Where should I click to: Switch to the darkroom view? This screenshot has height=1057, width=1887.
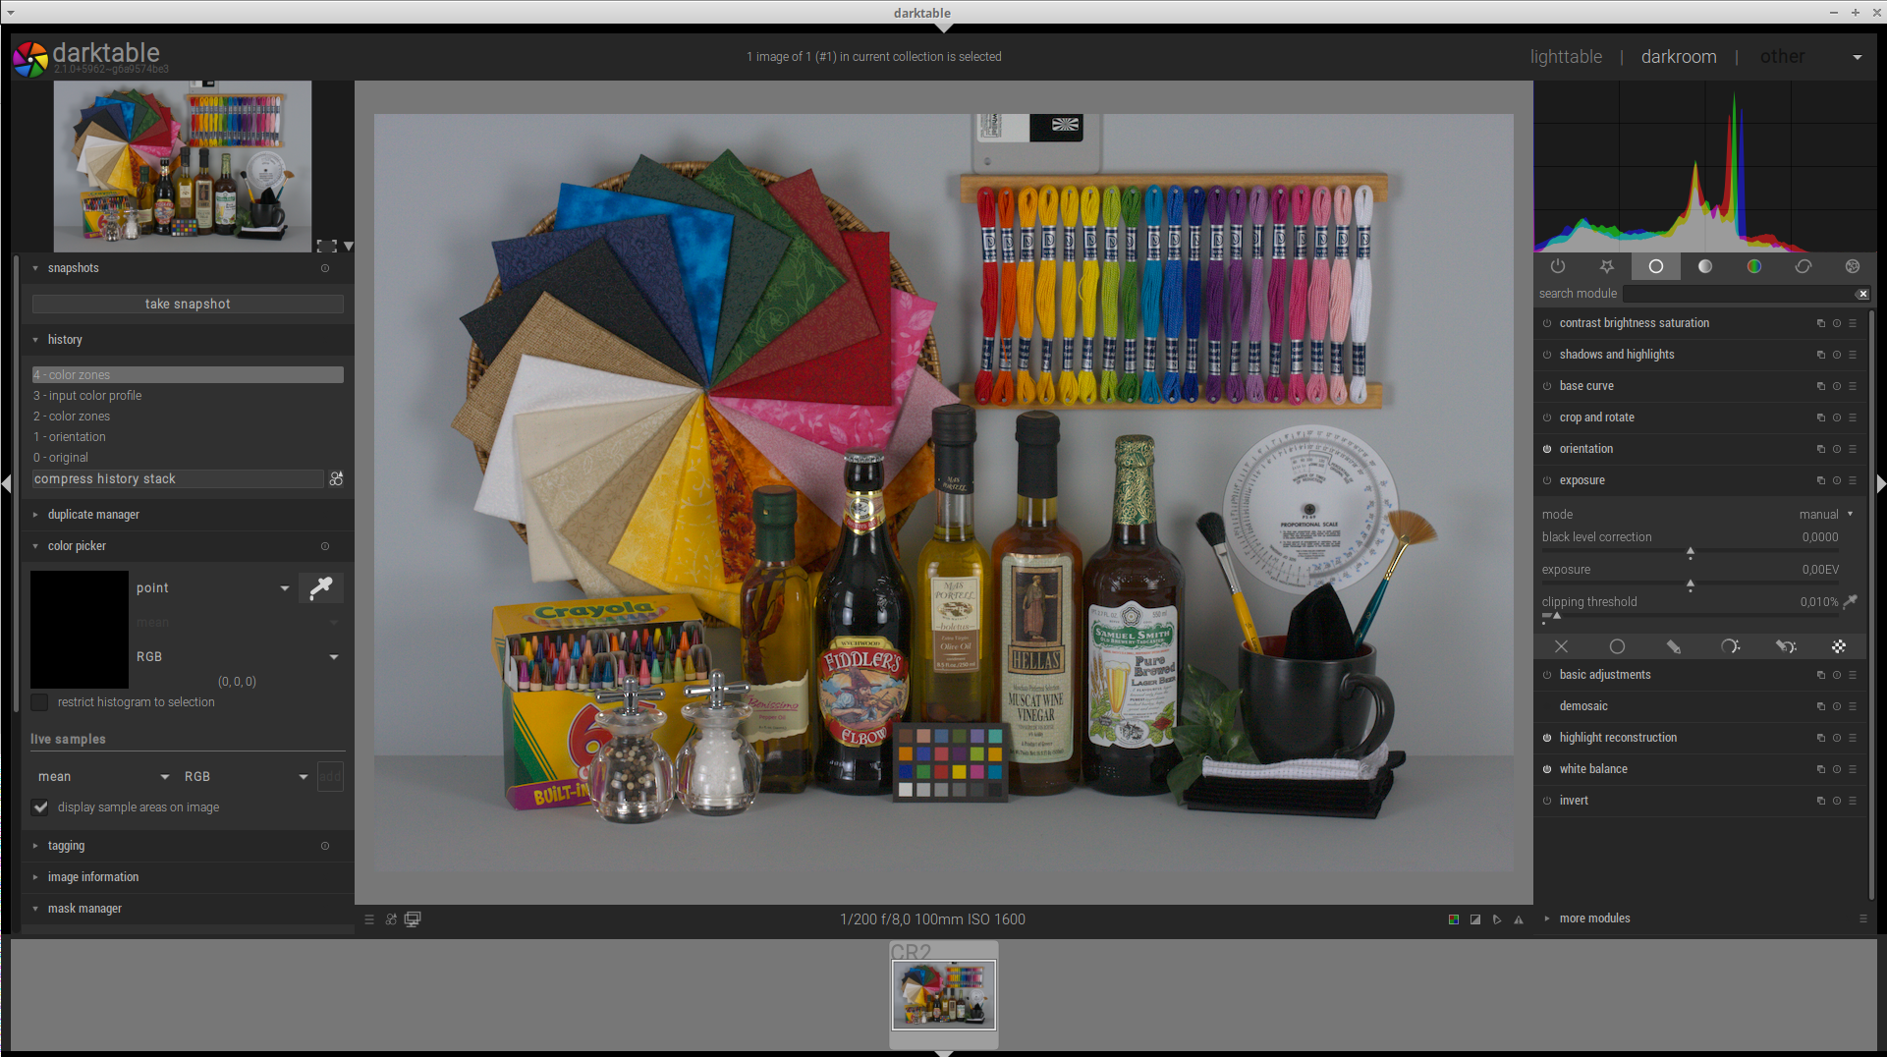click(x=1679, y=57)
